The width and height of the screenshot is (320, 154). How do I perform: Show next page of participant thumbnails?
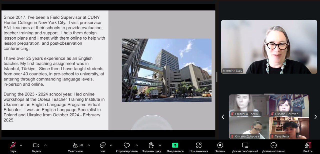tap(315, 117)
